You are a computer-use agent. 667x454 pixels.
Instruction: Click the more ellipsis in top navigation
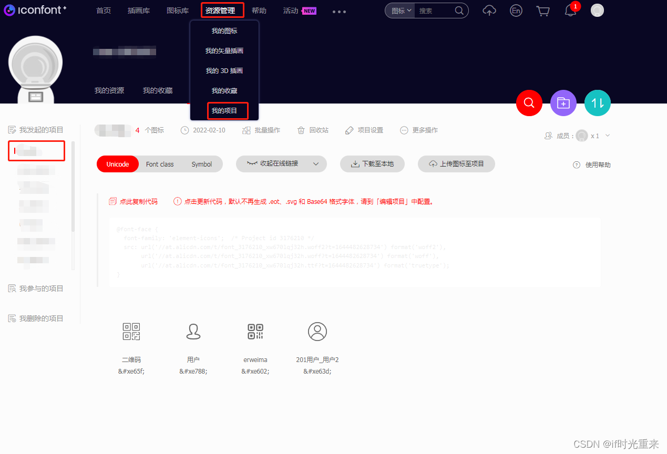click(x=340, y=12)
